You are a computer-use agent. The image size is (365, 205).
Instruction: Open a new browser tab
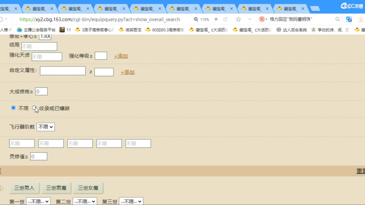click(x=315, y=9)
